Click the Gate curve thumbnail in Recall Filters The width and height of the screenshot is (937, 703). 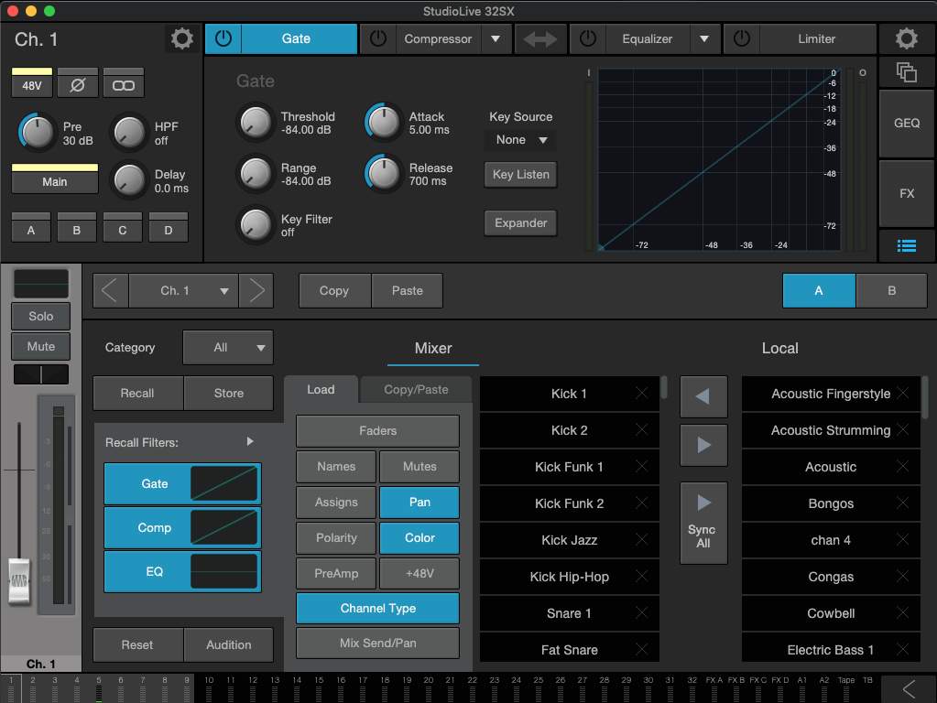pyautogui.click(x=224, y=484)
